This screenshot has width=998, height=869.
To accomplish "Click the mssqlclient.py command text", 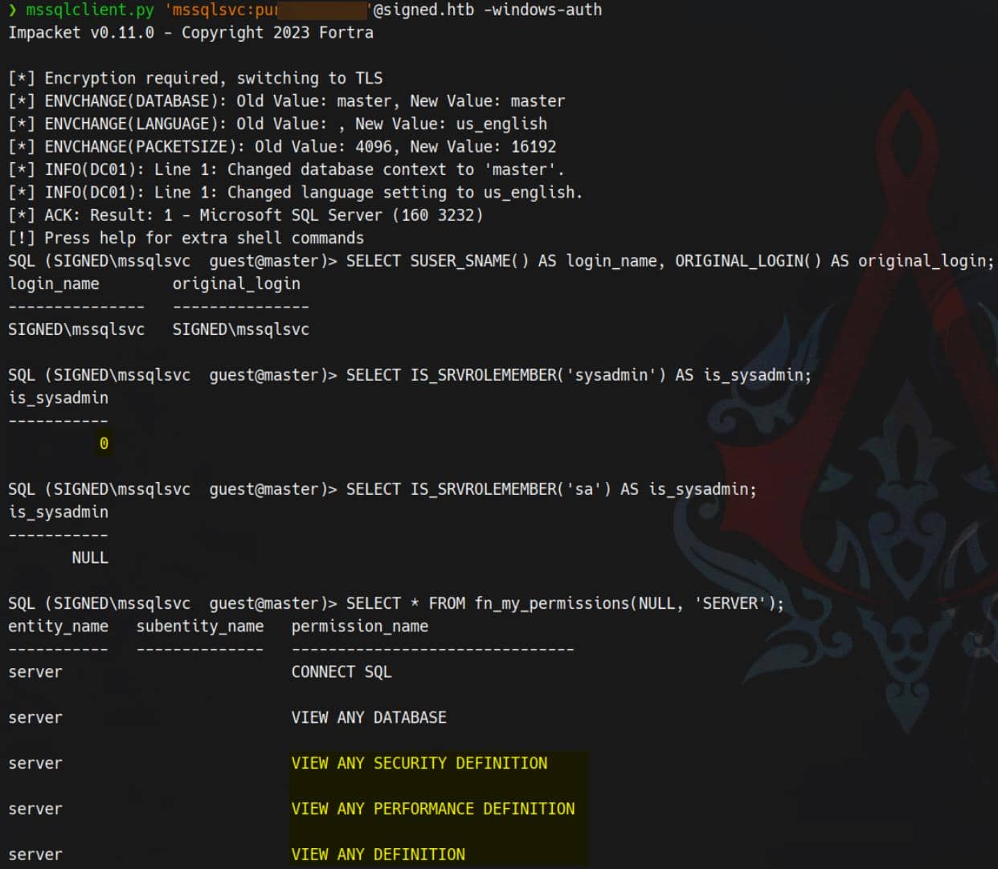I will coord(89,10).
